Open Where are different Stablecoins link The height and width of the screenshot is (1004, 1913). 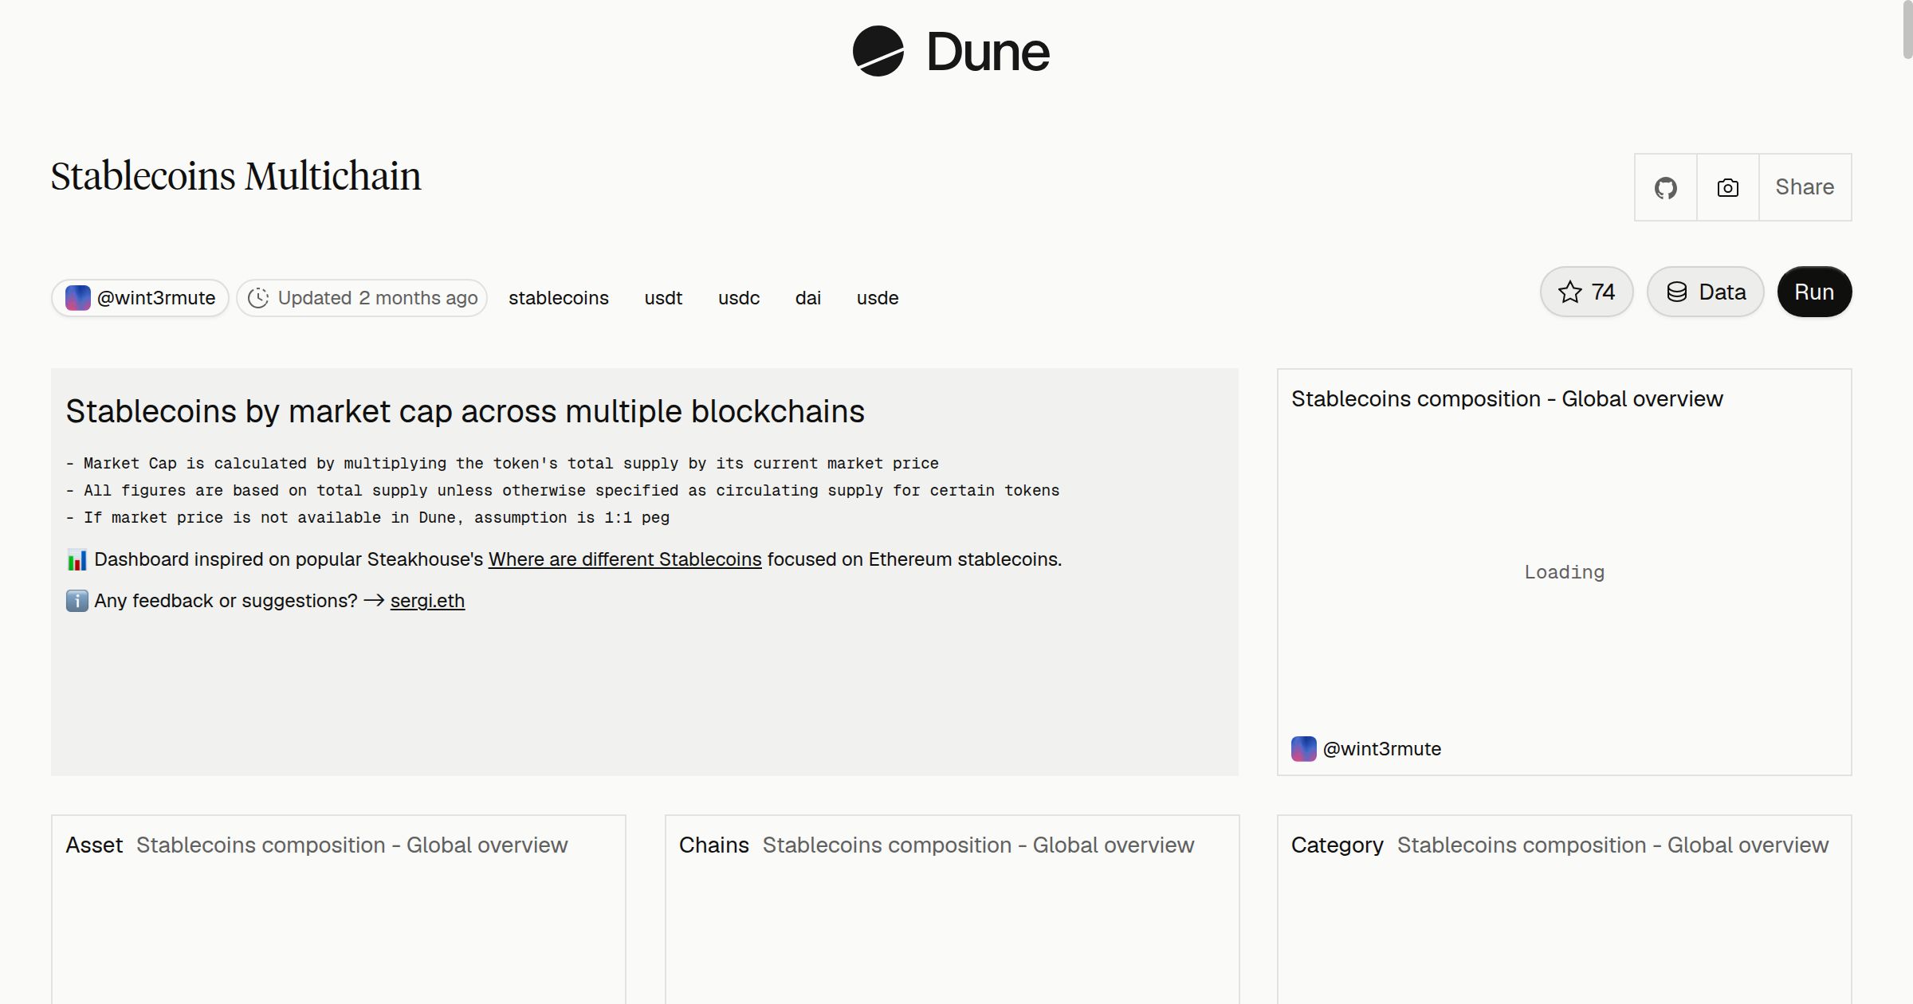[x=625, y=559]
